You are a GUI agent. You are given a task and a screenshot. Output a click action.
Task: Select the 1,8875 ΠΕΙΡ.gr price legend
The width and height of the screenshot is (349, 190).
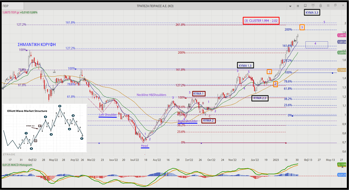pos(20,12)
